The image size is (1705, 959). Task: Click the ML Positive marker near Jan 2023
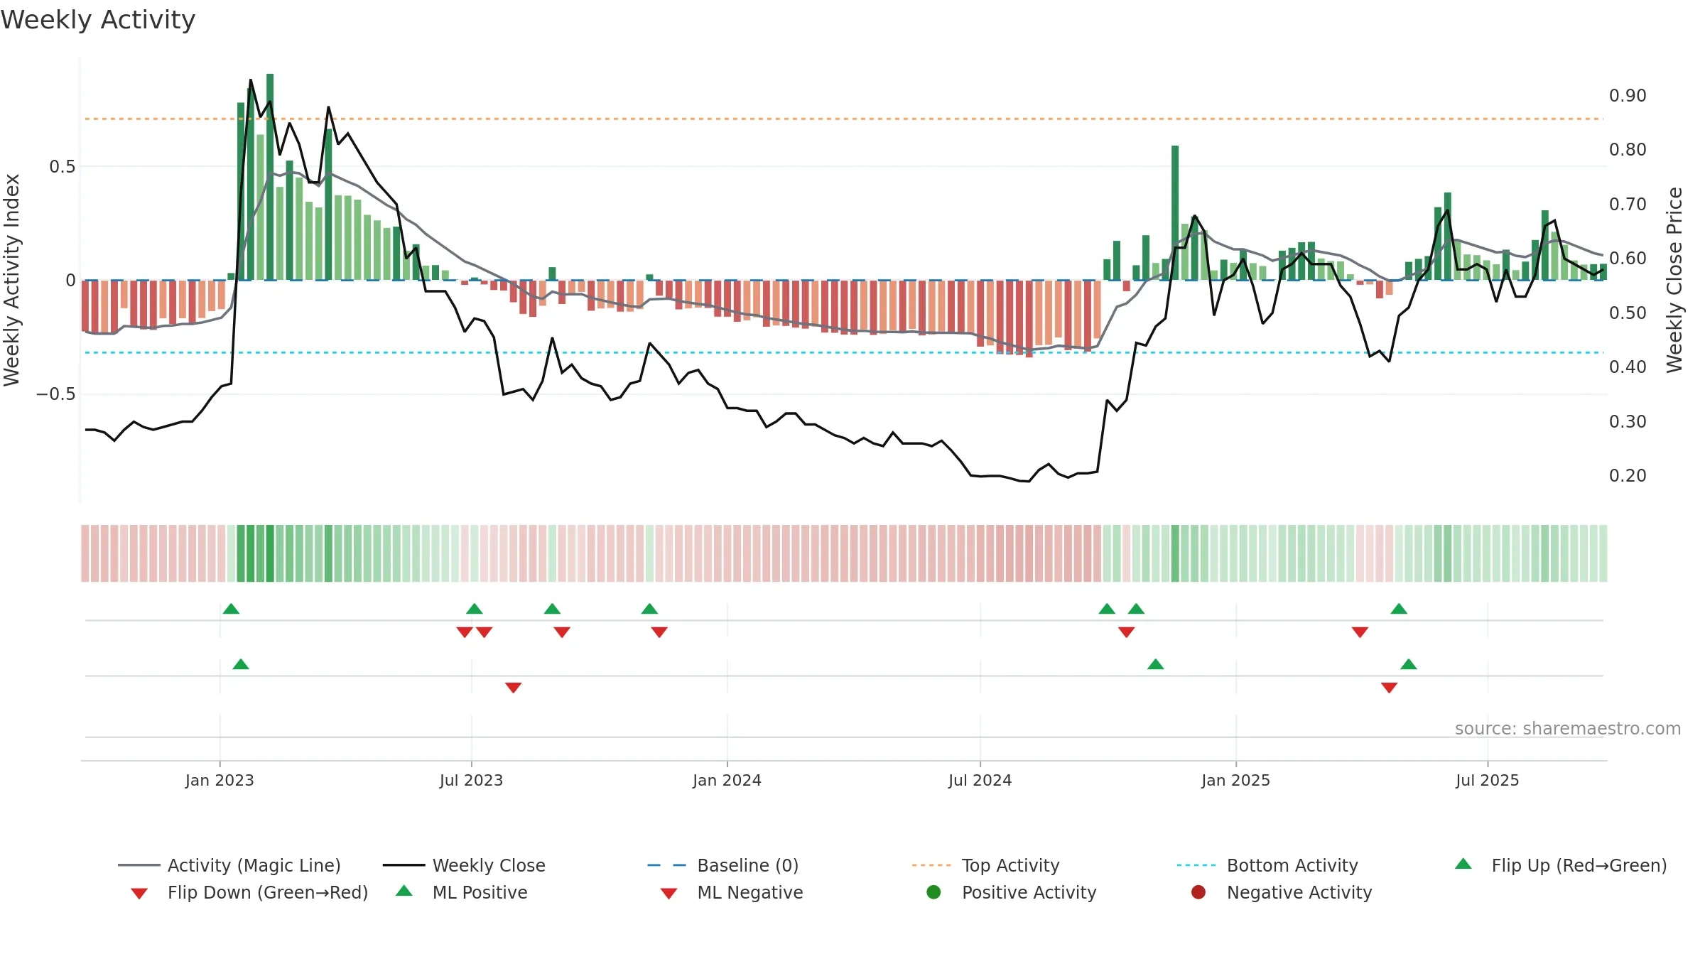[241, 664]
